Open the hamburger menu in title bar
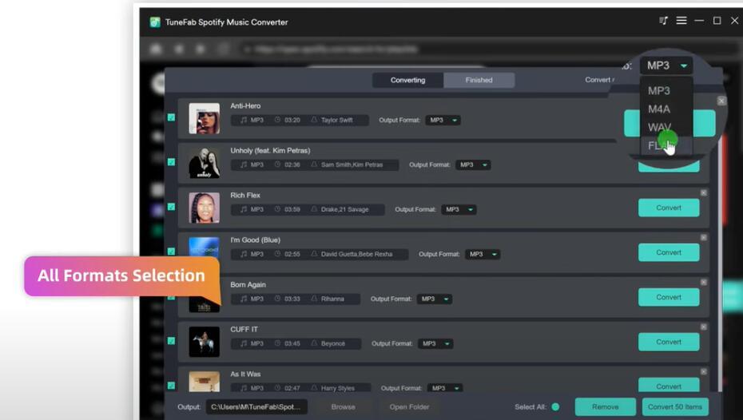Screen dimensions: 743x420 681,21
